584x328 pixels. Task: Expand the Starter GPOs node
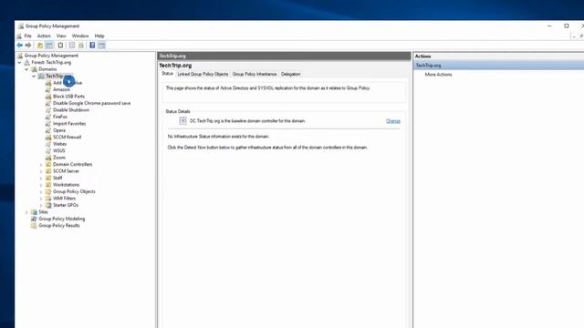tap(41, 205)
